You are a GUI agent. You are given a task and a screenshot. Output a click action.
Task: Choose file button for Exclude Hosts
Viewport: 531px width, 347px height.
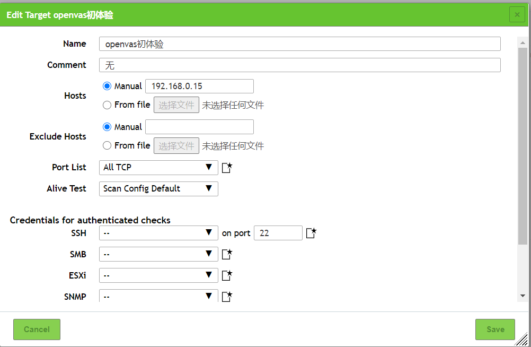(x=176, y=145)
